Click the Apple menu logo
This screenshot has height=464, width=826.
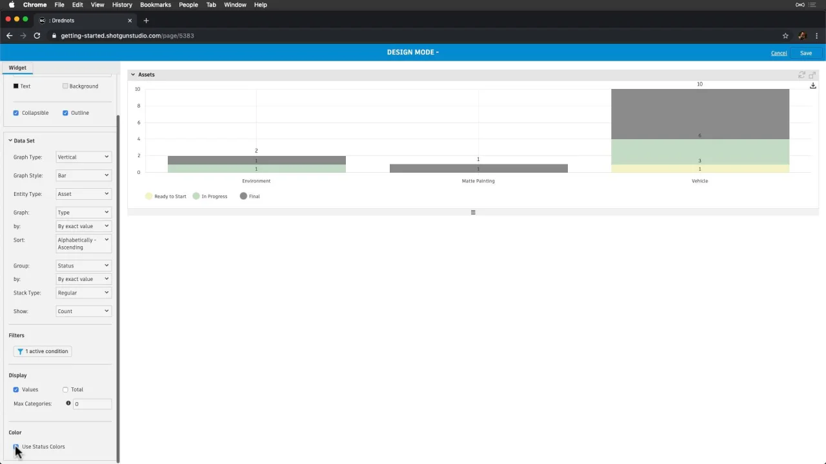coord(12,5)
